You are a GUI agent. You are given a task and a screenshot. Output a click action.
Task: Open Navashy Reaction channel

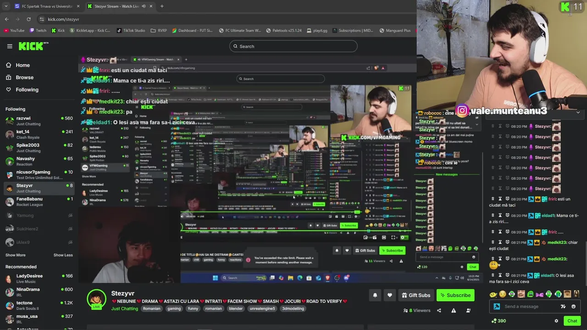click(x=39, y=161)
